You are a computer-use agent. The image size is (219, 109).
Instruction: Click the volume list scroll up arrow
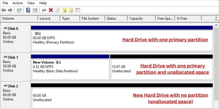pos(216,17)
